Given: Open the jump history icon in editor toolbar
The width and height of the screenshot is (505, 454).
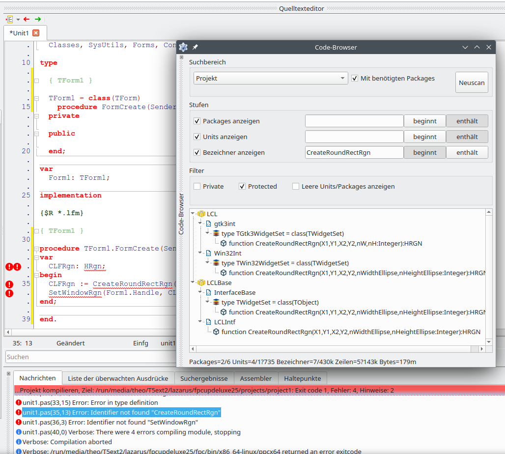Looking at the screenshot, I should point(9,19).
